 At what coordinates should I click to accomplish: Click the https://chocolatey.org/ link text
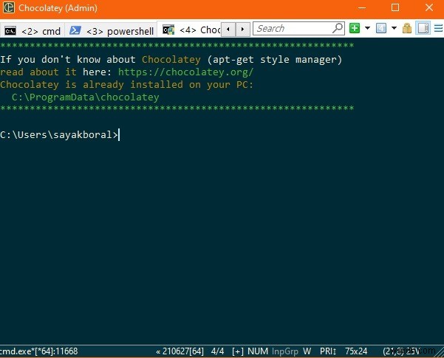(x=185, y=72)
